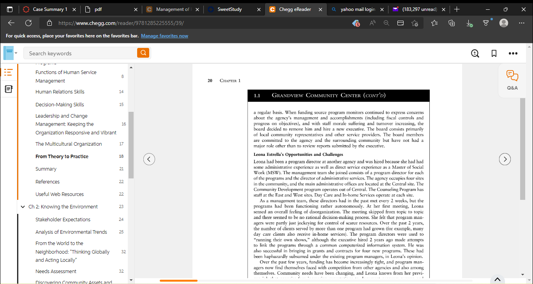Click the contents panel scrollbar thumb
The image size is (533, 284).
click(x=131, y=145)
